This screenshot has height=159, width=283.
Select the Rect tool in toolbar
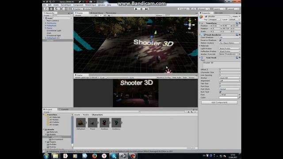66,9
